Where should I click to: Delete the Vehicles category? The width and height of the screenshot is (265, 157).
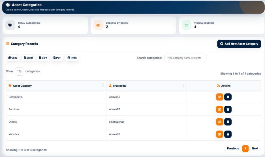[228, 134]
